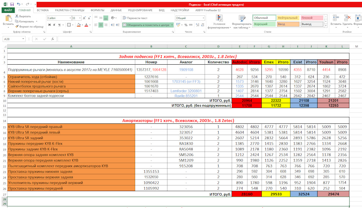Screen dimensions: 362x208
Task: Switch to the ФОРМУЛЫ tab
Action: (x=97, y=10)
